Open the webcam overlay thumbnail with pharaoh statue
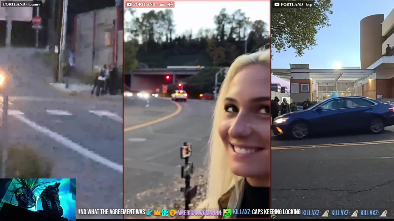The image size is (394, 221). [x=38, y=200]
